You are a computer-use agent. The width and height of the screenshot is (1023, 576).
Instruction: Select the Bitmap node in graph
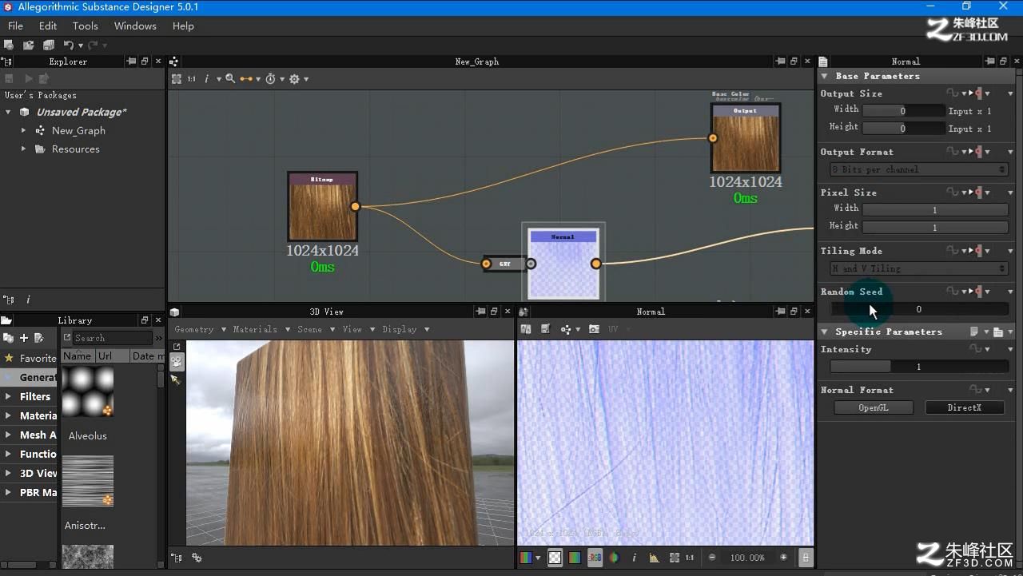pos(323,206)
